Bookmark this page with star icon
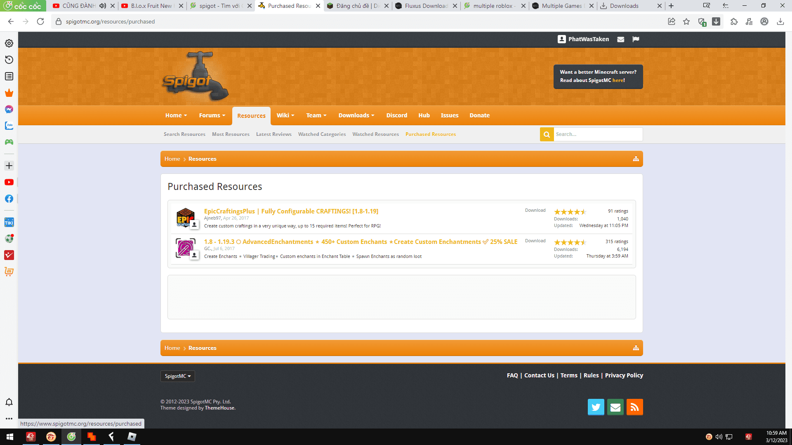The height and width of the screenshot is (445, 792). tap(686, 21)
